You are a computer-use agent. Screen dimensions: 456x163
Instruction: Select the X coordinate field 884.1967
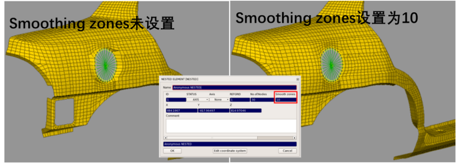point(182,111)
